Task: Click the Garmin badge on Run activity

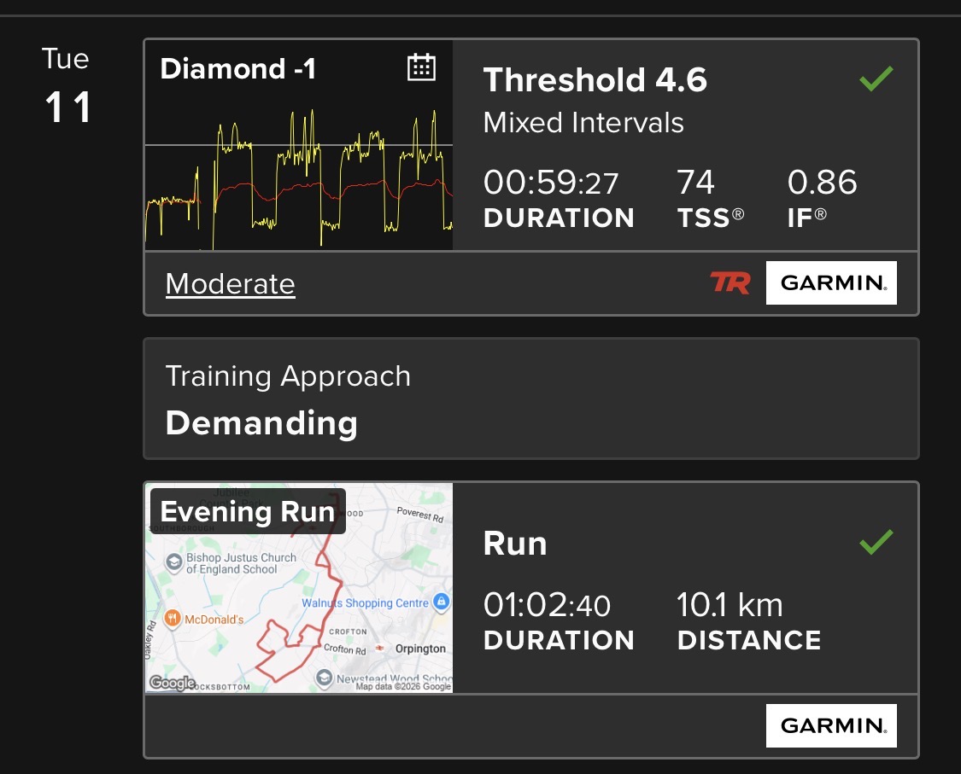Action: click(x=831, y=725)
